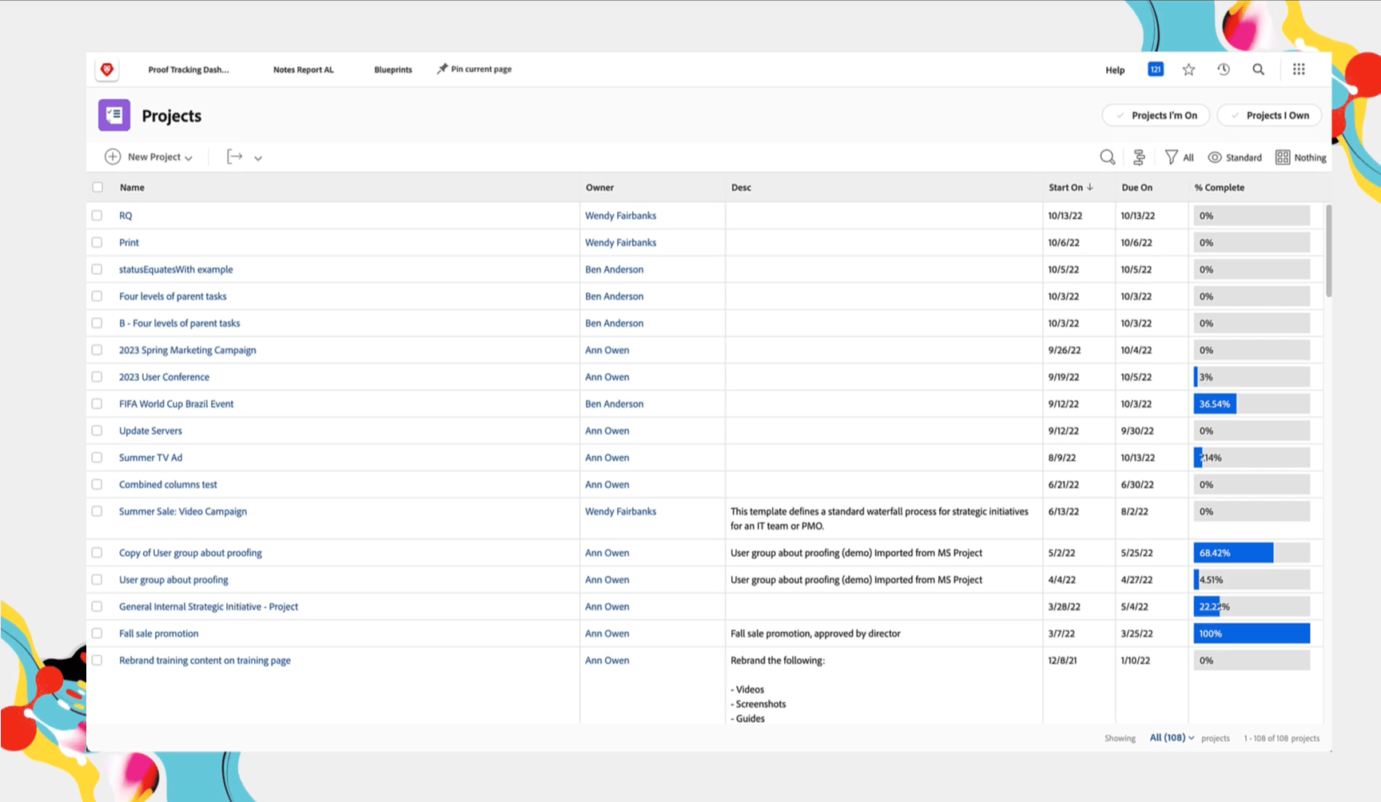Click the favorites star icon

[x=1189, y=69]
